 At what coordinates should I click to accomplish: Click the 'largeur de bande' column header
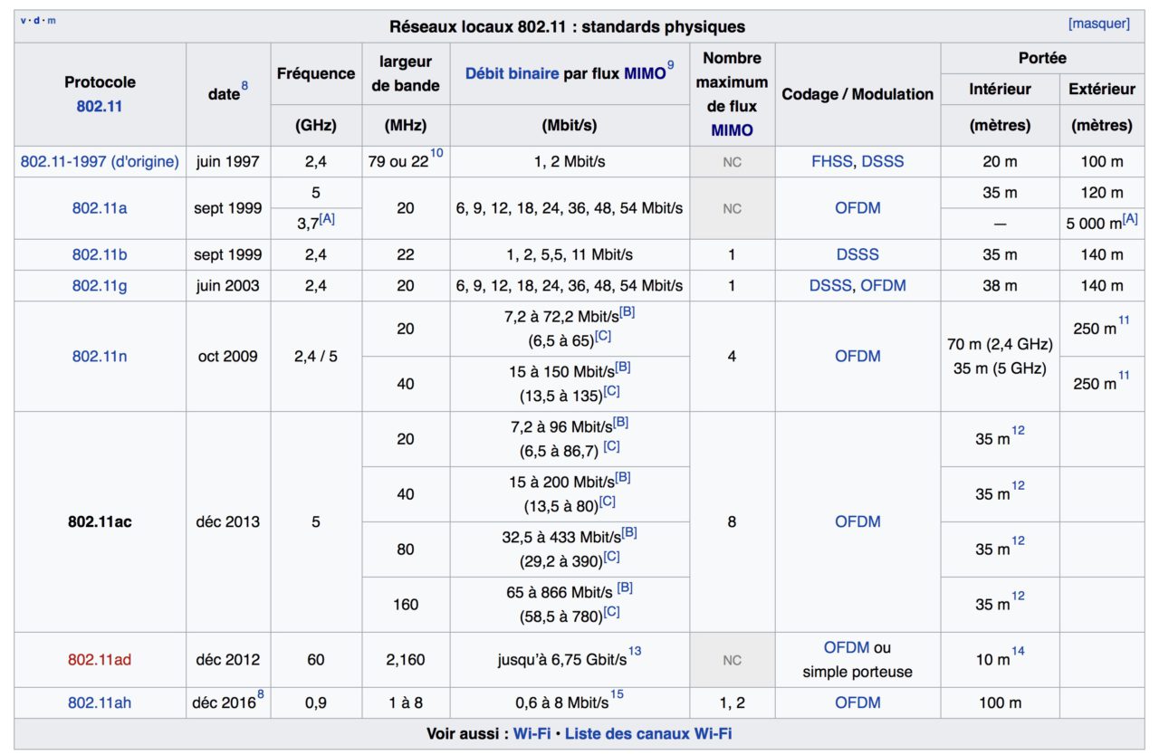[x=406, y=74]
